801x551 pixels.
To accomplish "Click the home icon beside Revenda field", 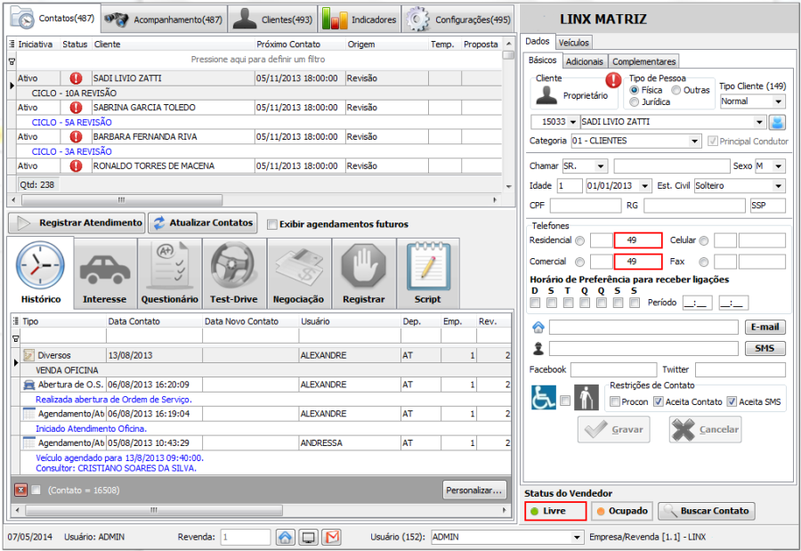I will point(285,537).
